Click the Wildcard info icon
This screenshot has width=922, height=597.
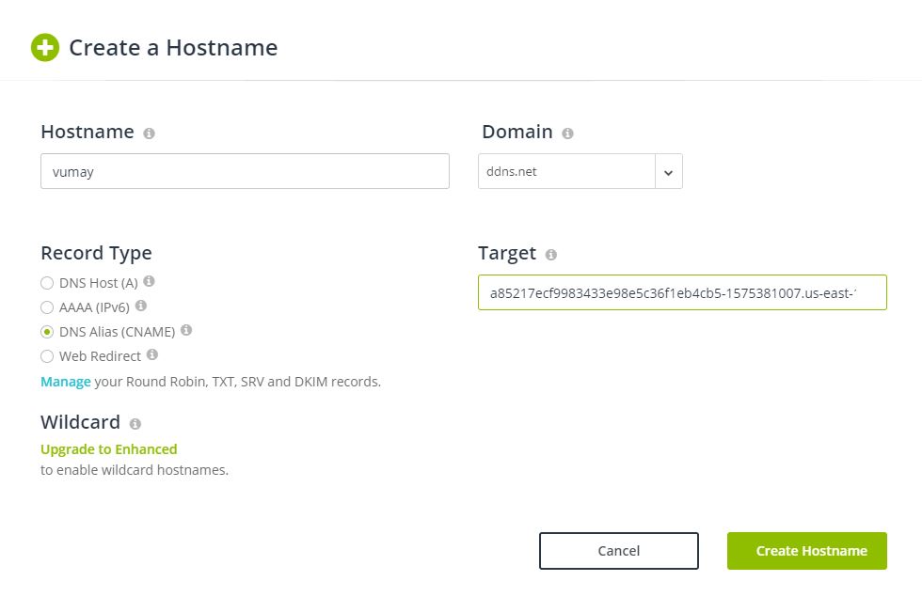click(135, 424)
